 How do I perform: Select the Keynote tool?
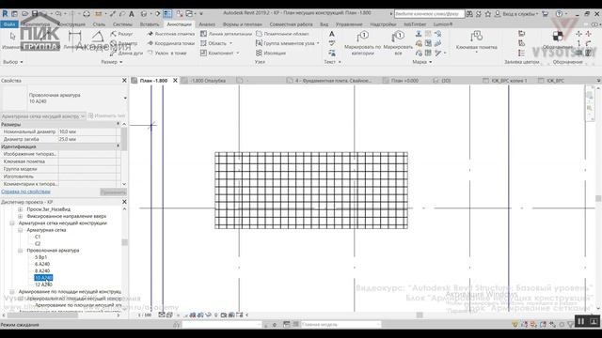pos(477,40)
